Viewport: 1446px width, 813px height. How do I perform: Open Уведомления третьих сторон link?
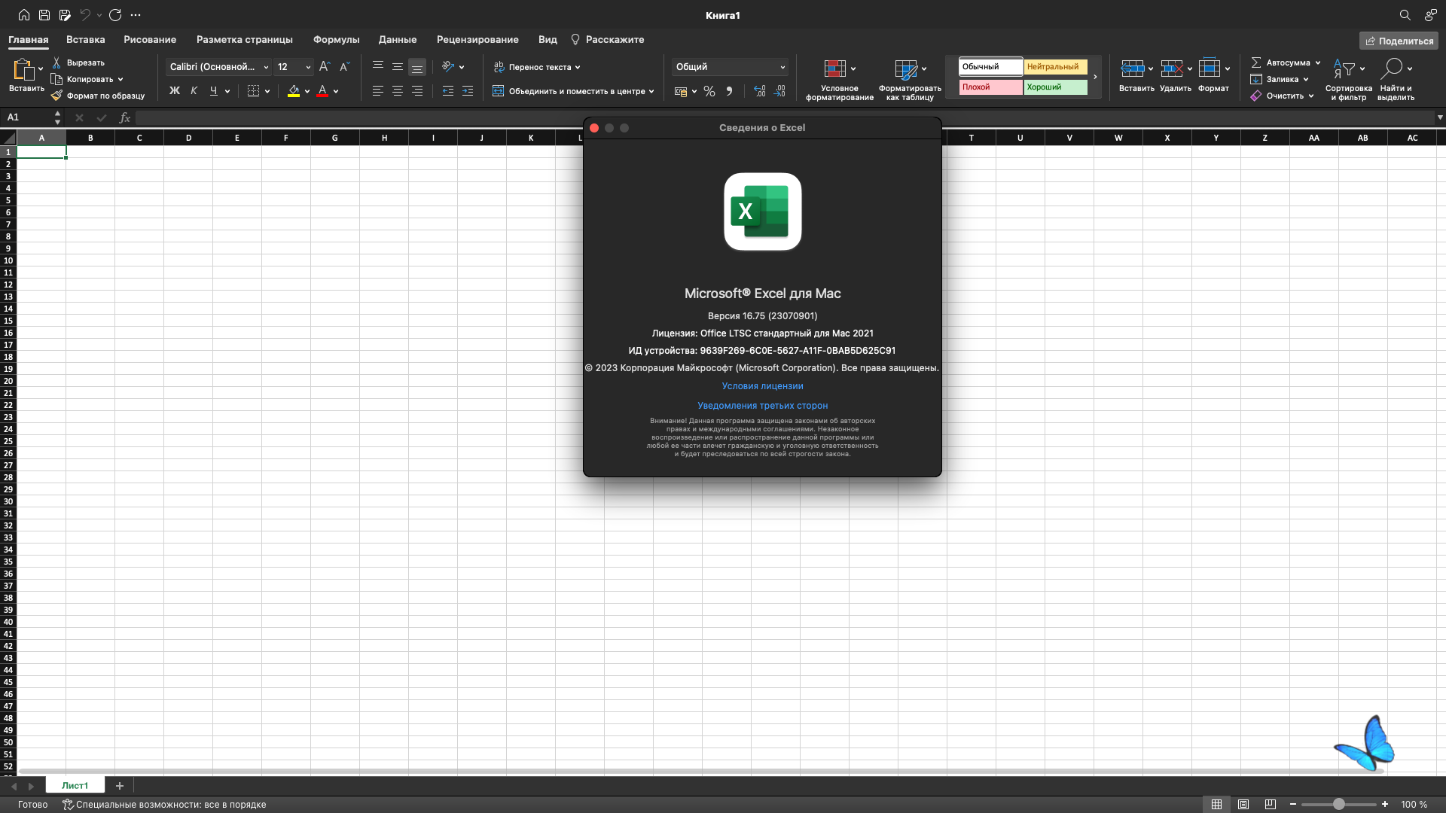(762, 406)
